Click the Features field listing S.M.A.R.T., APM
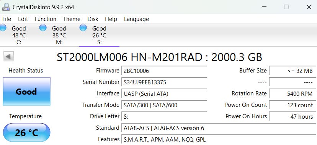The image size is (317, 145). pos(219,140)
